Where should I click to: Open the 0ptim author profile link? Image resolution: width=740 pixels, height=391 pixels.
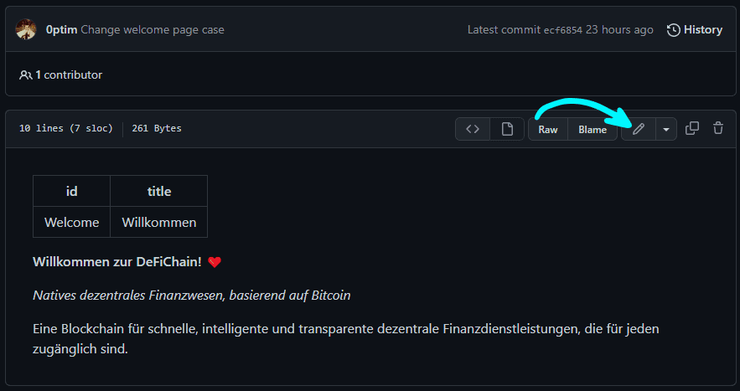(x=61, y=29)
